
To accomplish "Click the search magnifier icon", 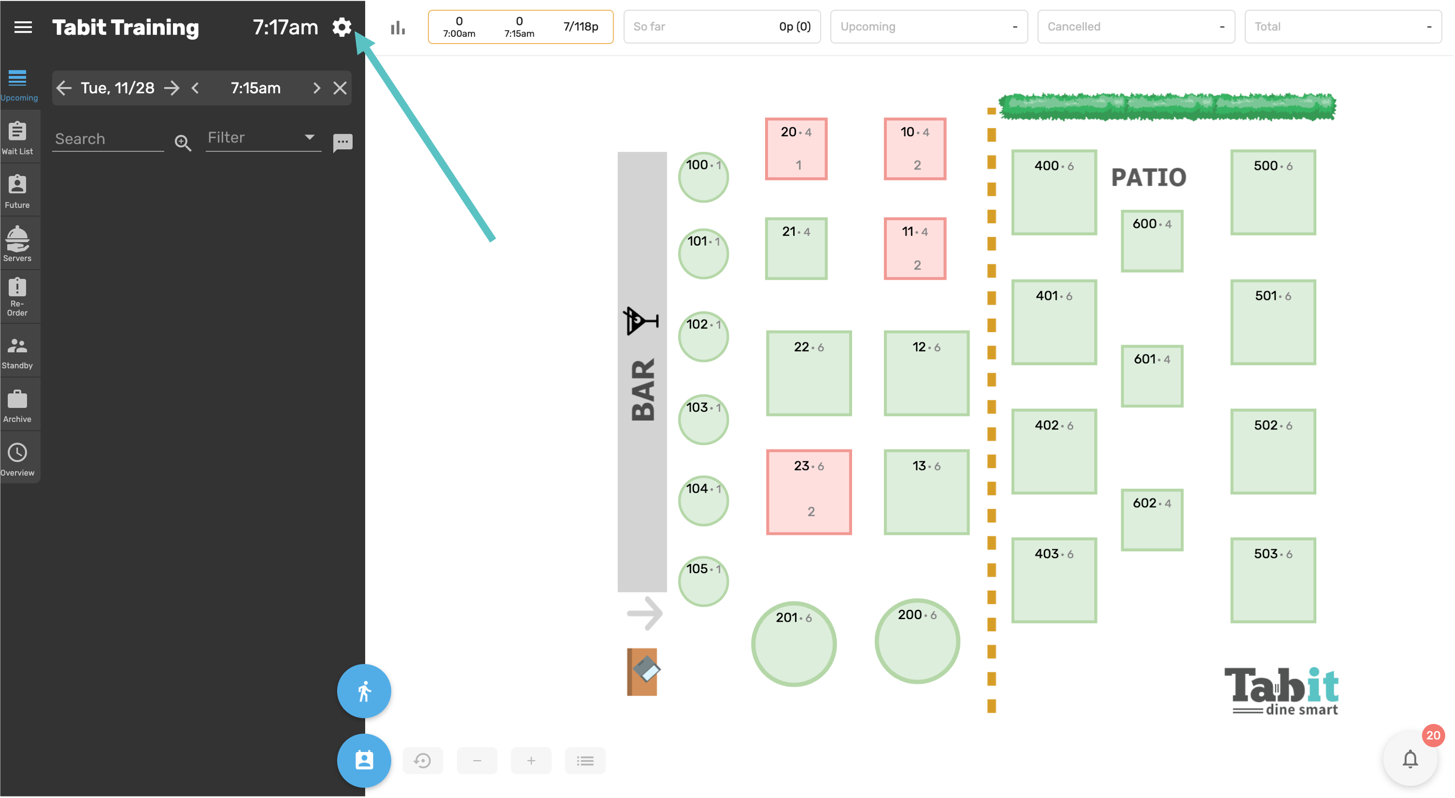I will pos(182,142).
